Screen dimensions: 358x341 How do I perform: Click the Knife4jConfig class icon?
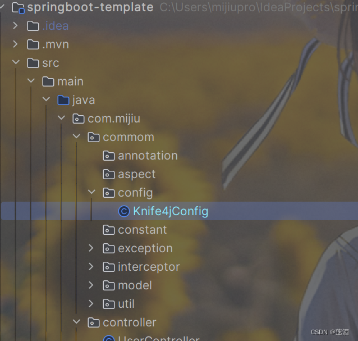point(124,211)
